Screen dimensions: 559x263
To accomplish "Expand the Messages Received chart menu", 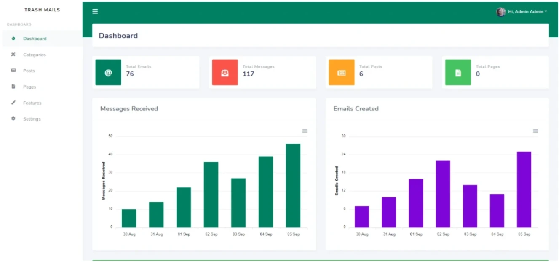I will click(305, 131).
